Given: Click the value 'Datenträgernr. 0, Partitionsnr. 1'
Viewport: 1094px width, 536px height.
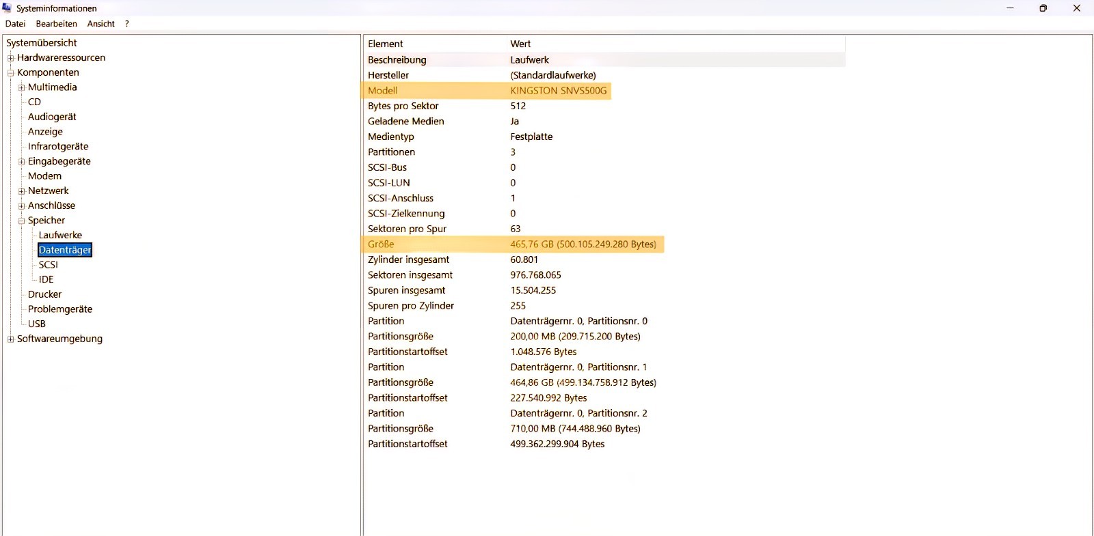Looking at the screenshot, I should point(578,367).
